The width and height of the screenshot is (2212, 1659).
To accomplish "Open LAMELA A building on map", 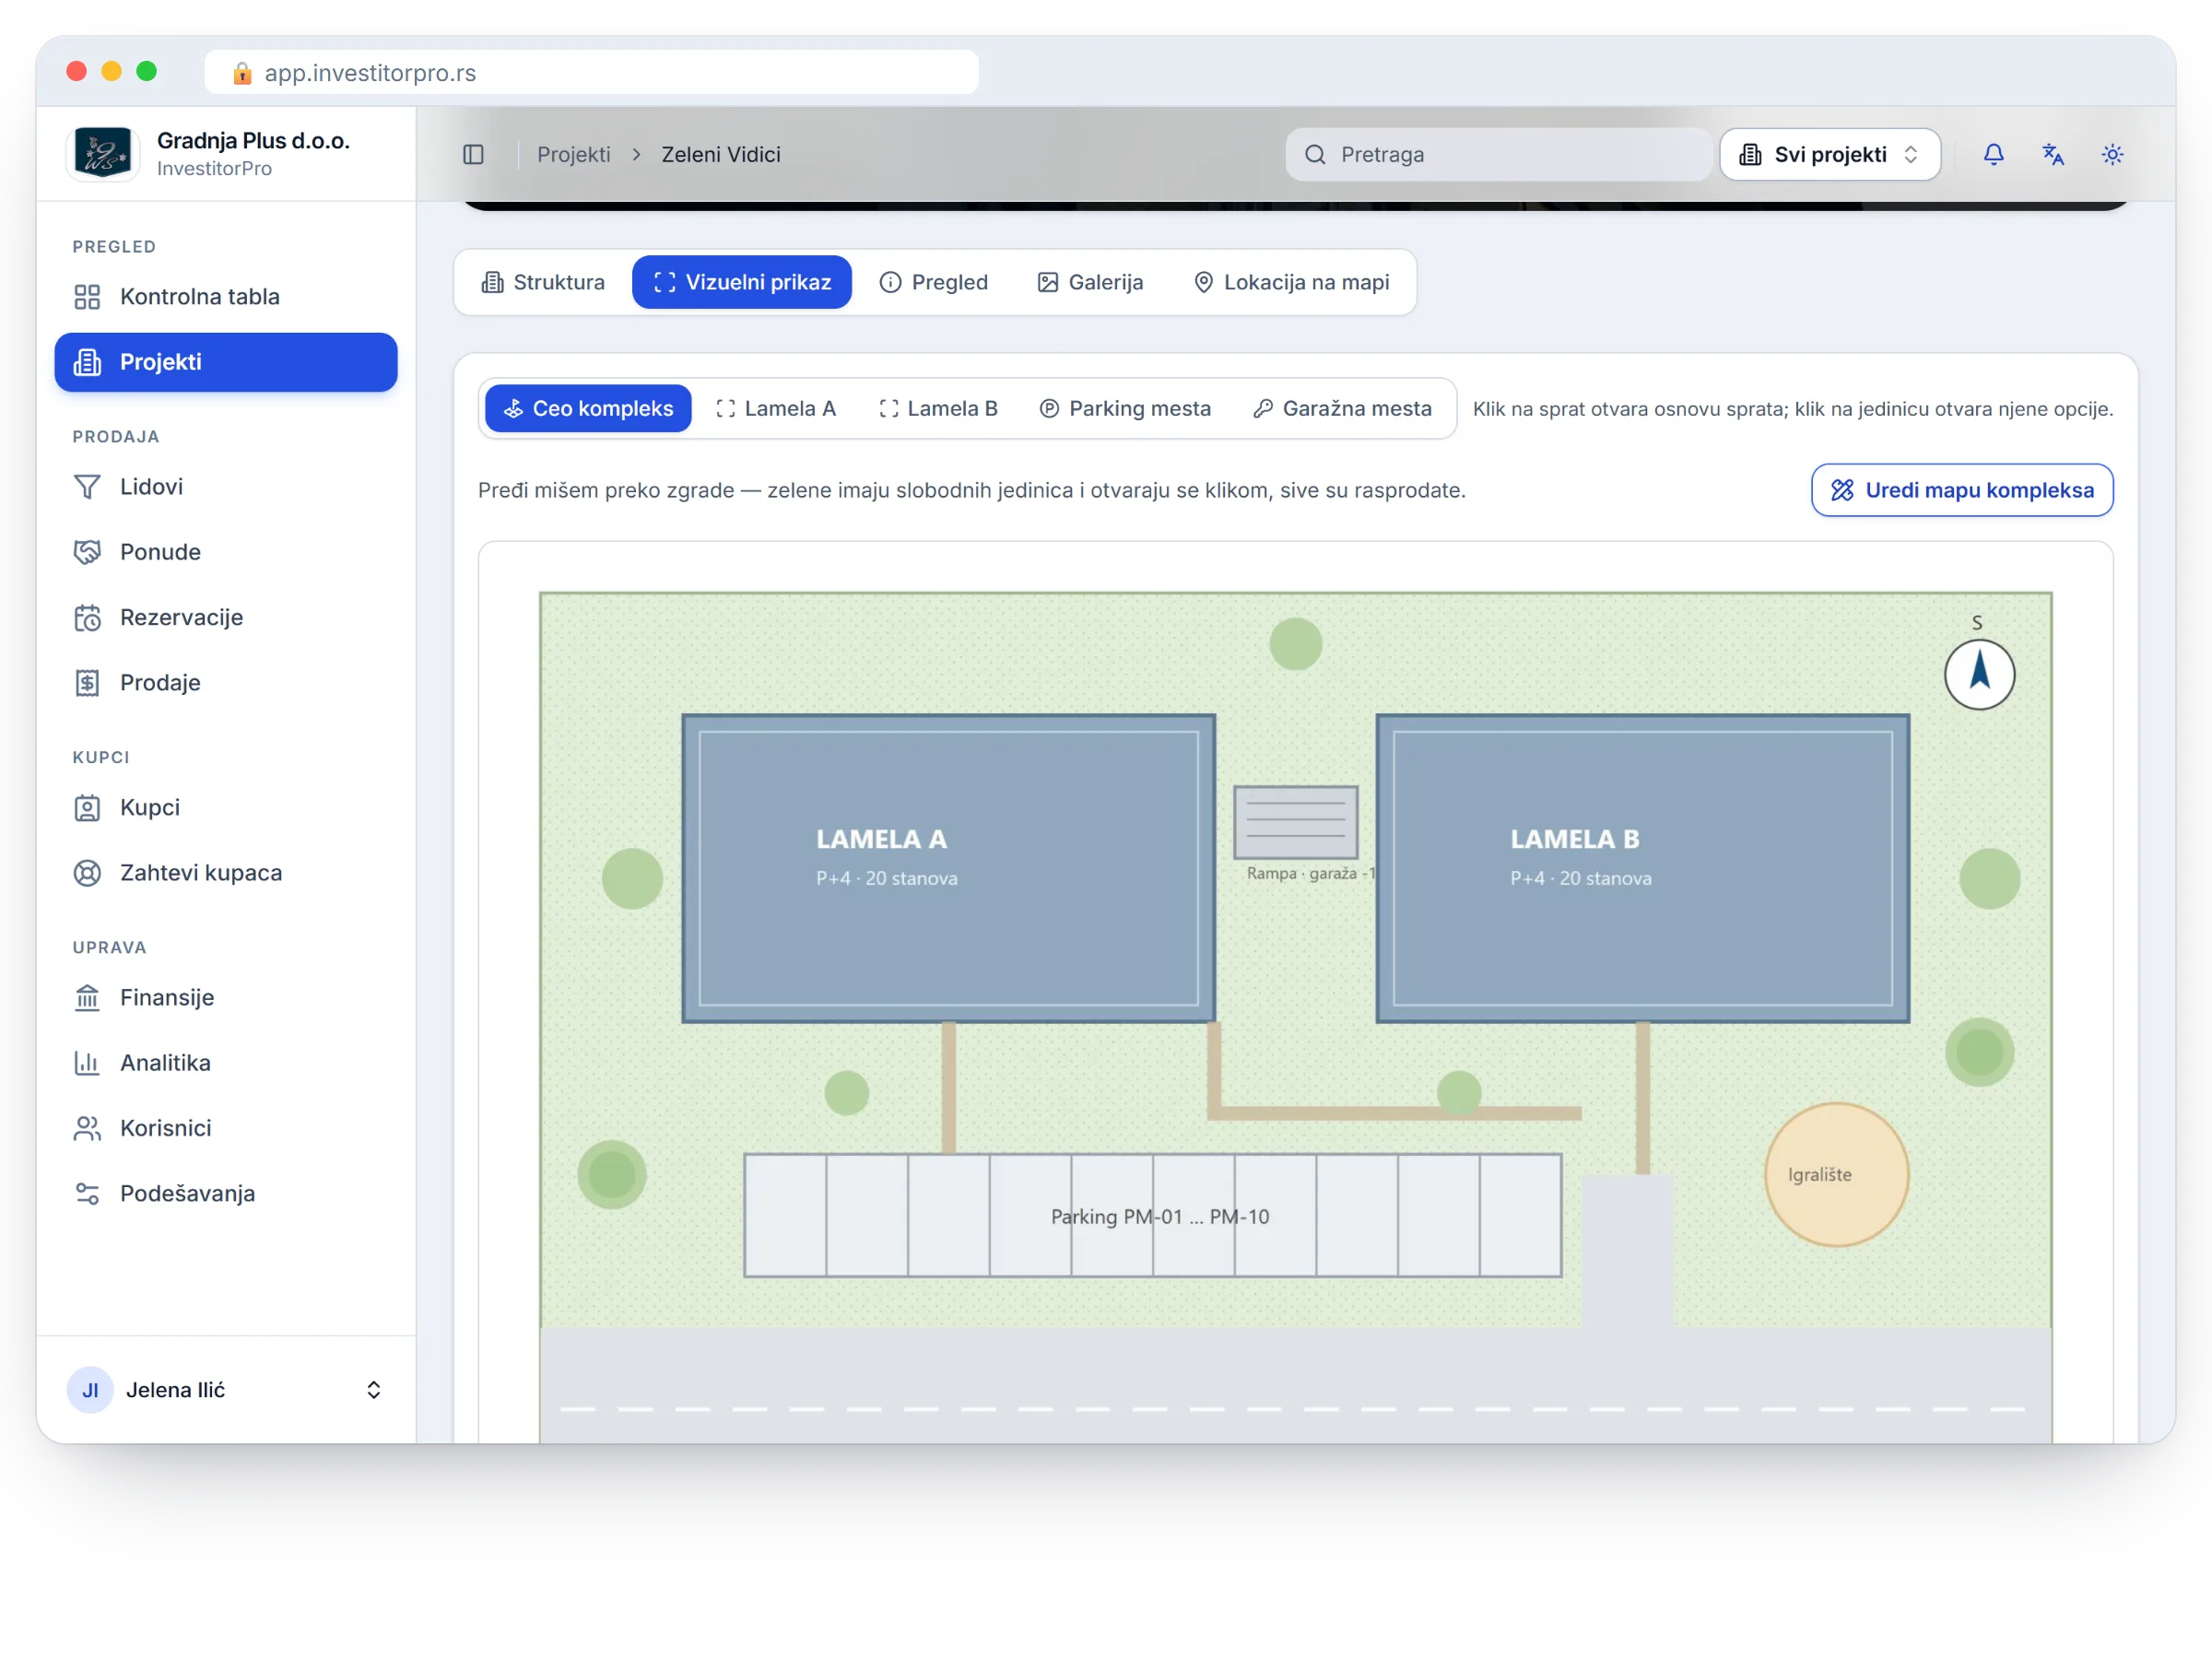I will pyautogui.click(x=948, y=868).
